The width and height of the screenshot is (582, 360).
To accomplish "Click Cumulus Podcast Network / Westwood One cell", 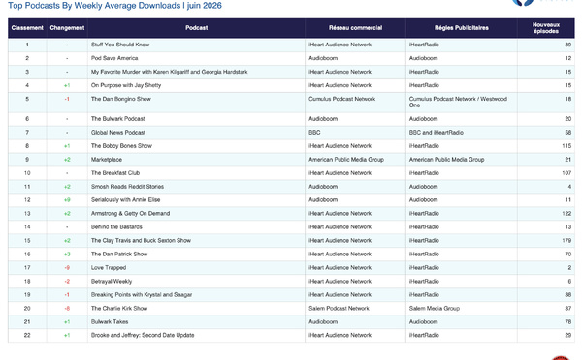I will click(x=458, y=103).
